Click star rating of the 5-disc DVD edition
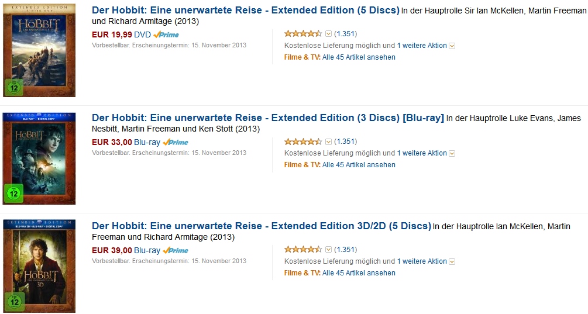588x314 pixels. 303,34
